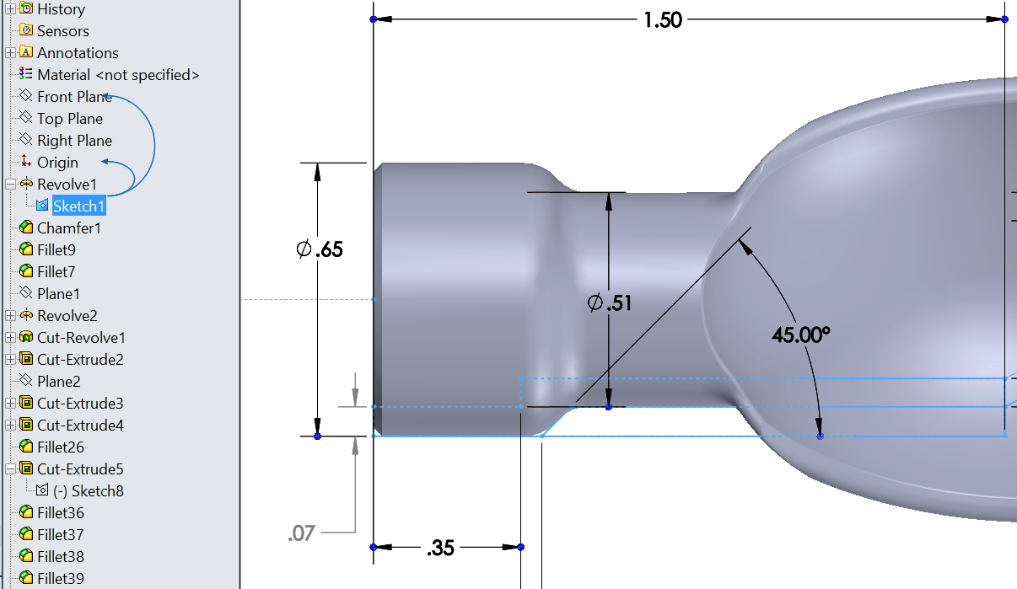Select the Chamfer1 label
This screenshot has height=589, width=1017.
pyautogui.click(x=69, y=228)
